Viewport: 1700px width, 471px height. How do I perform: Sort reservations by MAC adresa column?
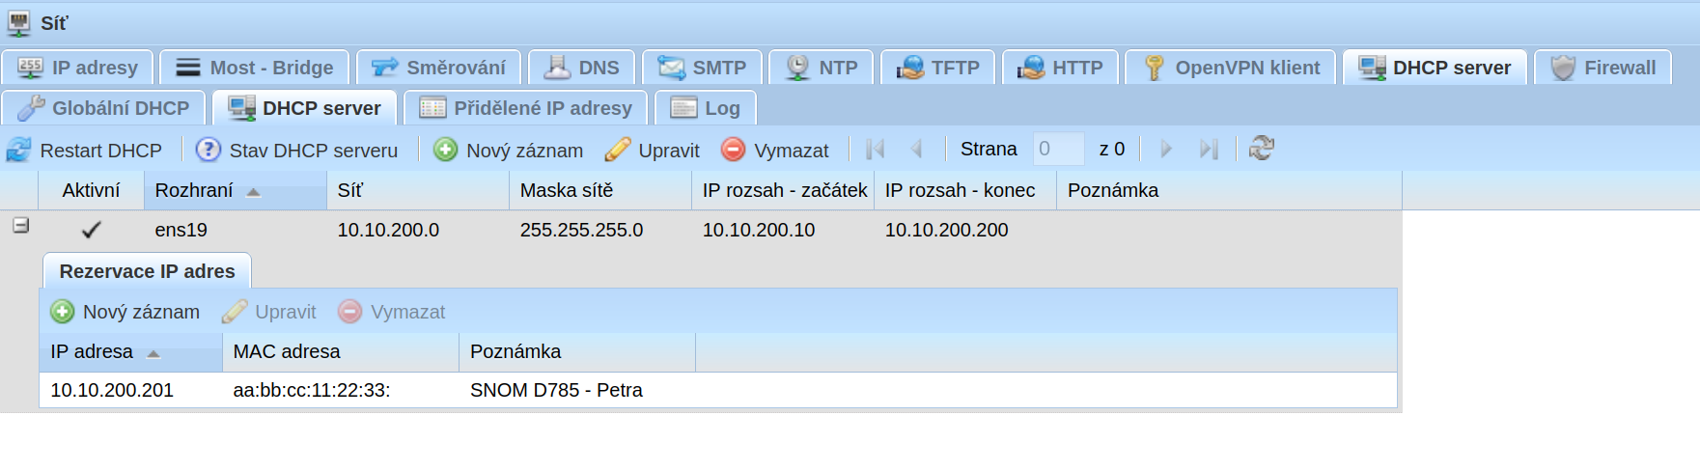[341, 352]
